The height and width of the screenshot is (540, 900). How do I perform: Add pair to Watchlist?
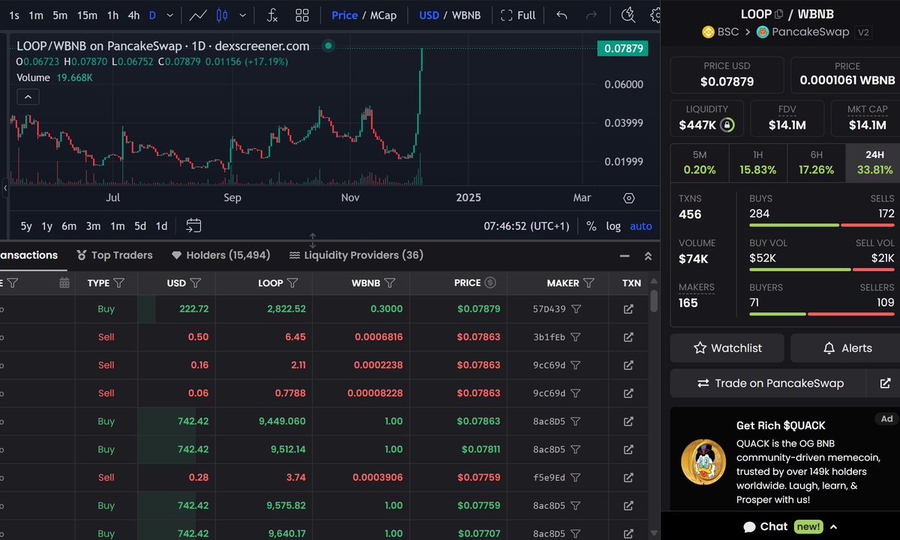(x=727, y=348)
